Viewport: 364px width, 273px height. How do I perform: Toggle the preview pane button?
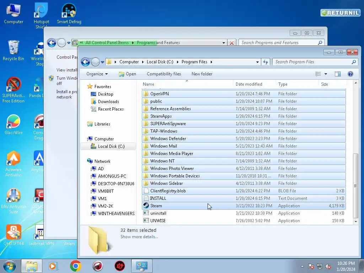(x=338, y=74)
